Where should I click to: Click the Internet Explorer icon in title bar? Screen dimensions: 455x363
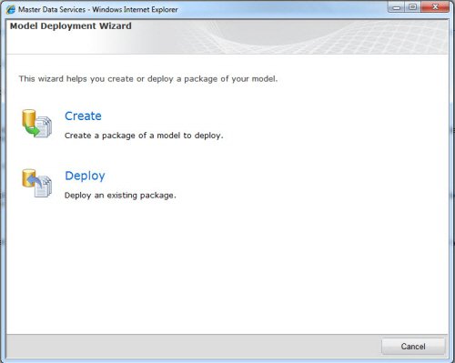(x=11, y=9)
